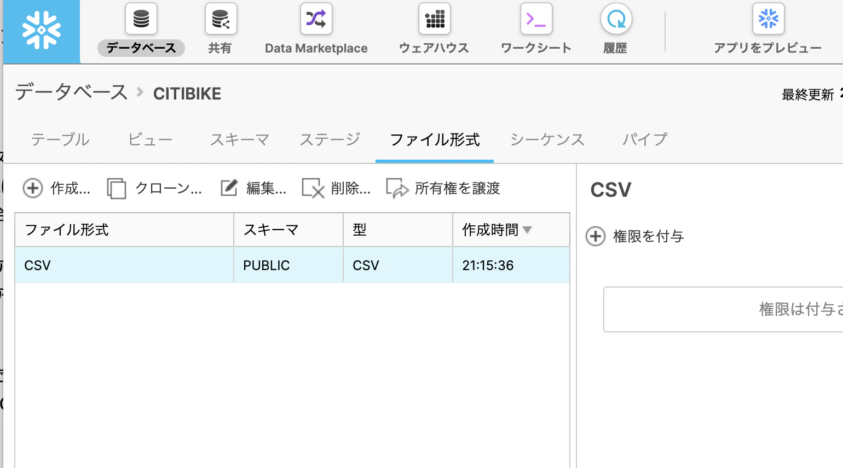Click the PUBLIC schema cell
Image resolution: width=843 pixels, height=468 pixels.
point(288,265)
